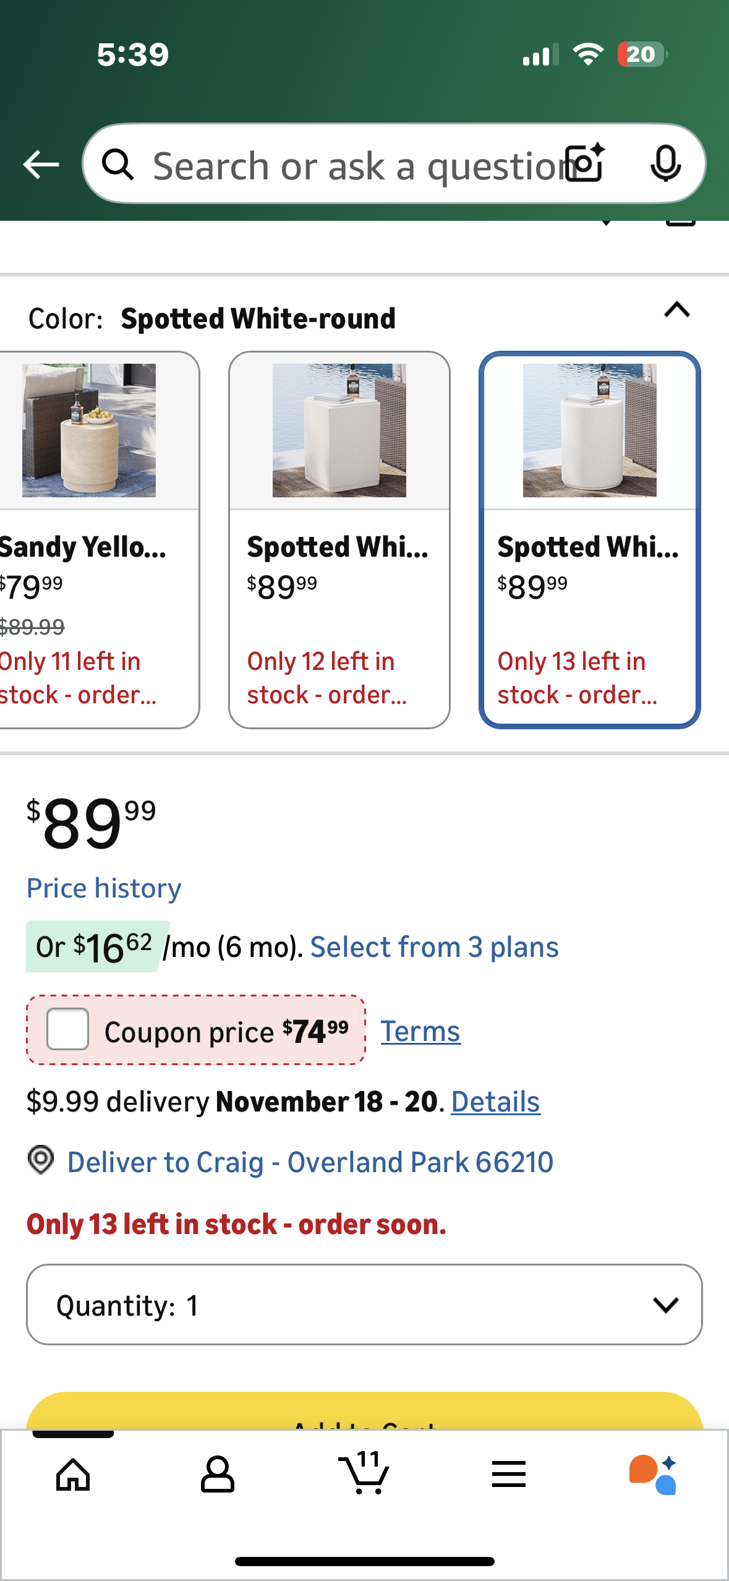Open camera lens visual search

click(585, 164)
